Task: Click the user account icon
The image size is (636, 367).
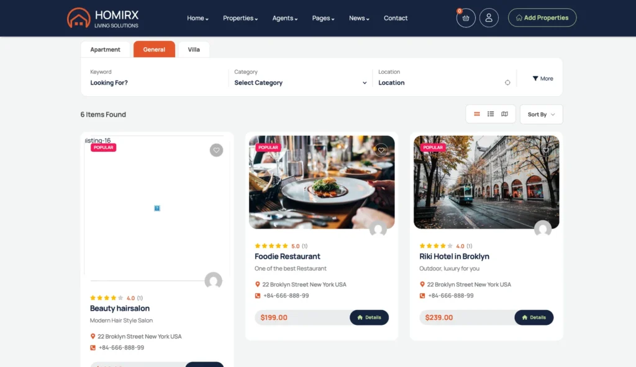Action: click(489, 18)
